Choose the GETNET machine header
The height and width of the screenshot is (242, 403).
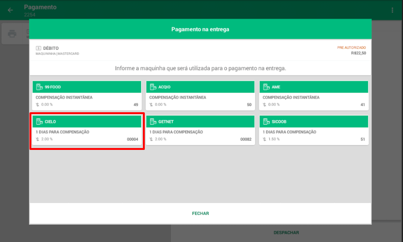(200, 122)
